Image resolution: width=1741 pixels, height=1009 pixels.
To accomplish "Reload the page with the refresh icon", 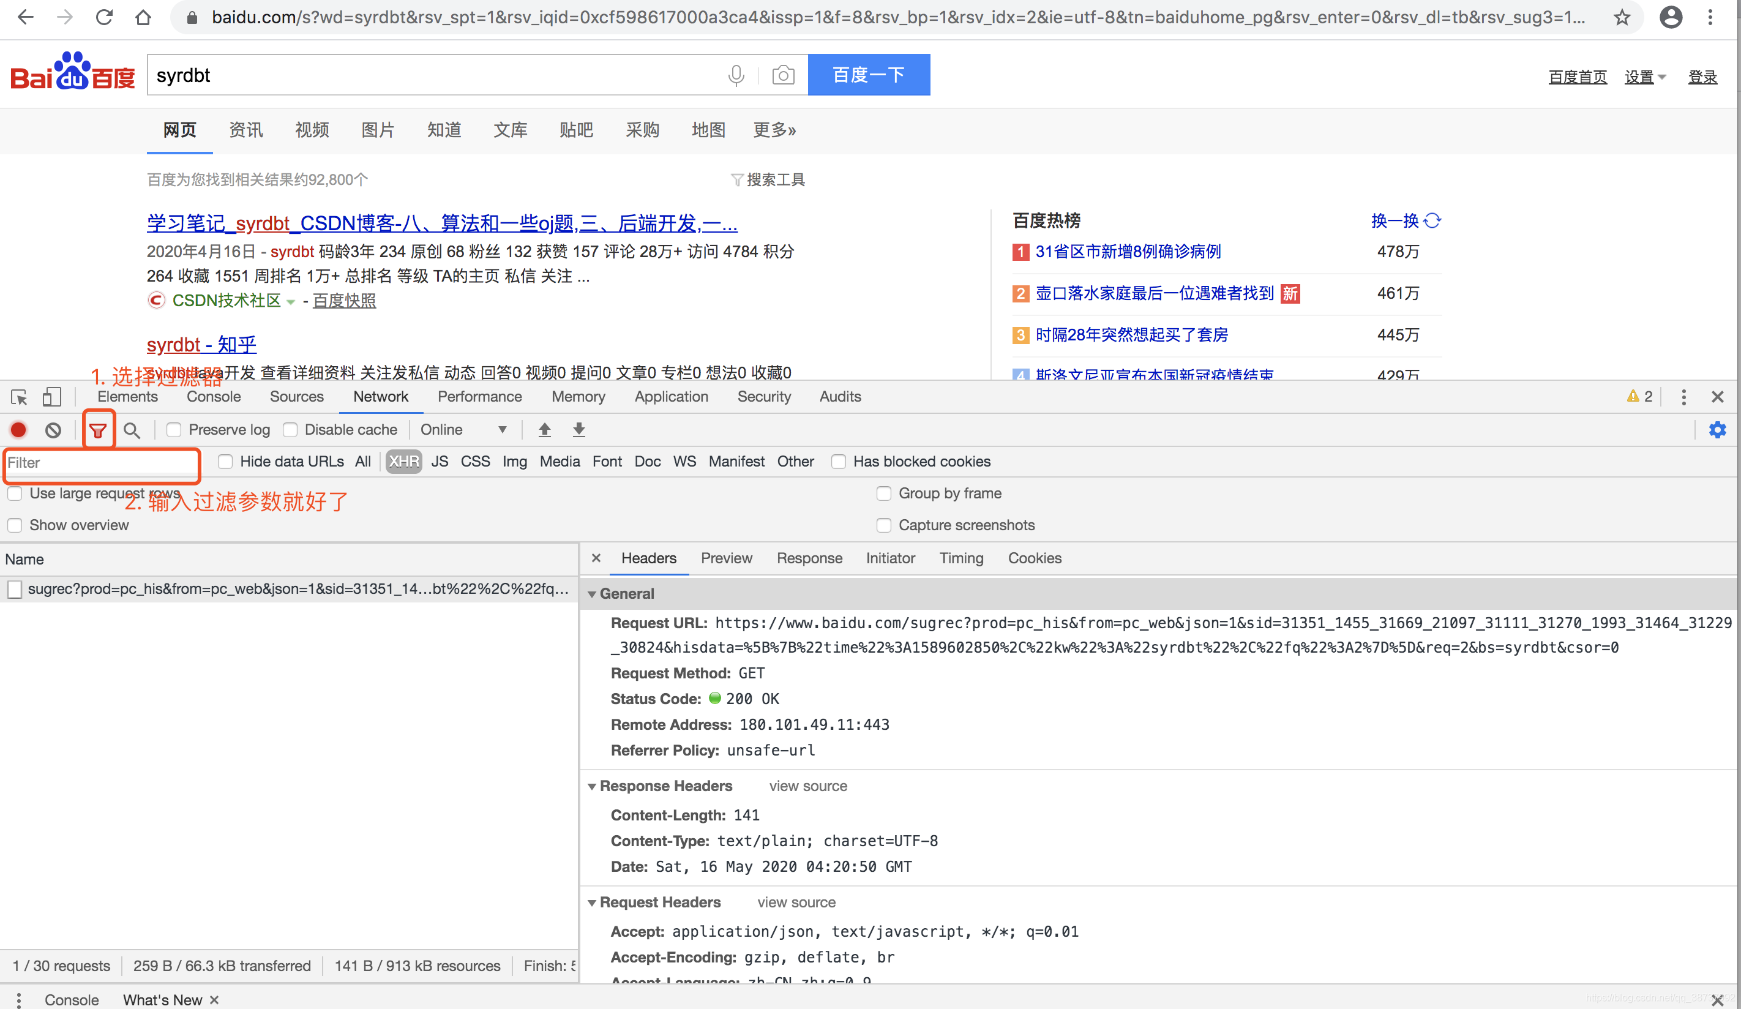I will click(x=104, y=17).
